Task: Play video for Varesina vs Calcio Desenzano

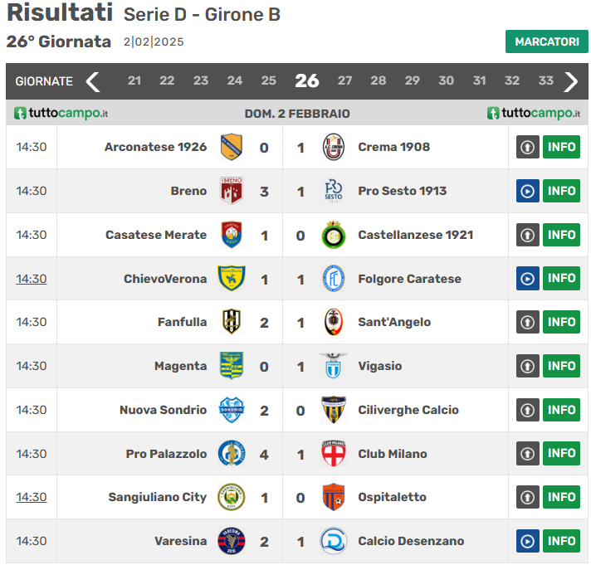Action: coord(528,541)
